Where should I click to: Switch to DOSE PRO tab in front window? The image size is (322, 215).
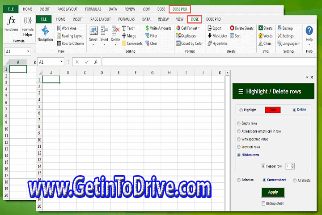click(213, 19)
